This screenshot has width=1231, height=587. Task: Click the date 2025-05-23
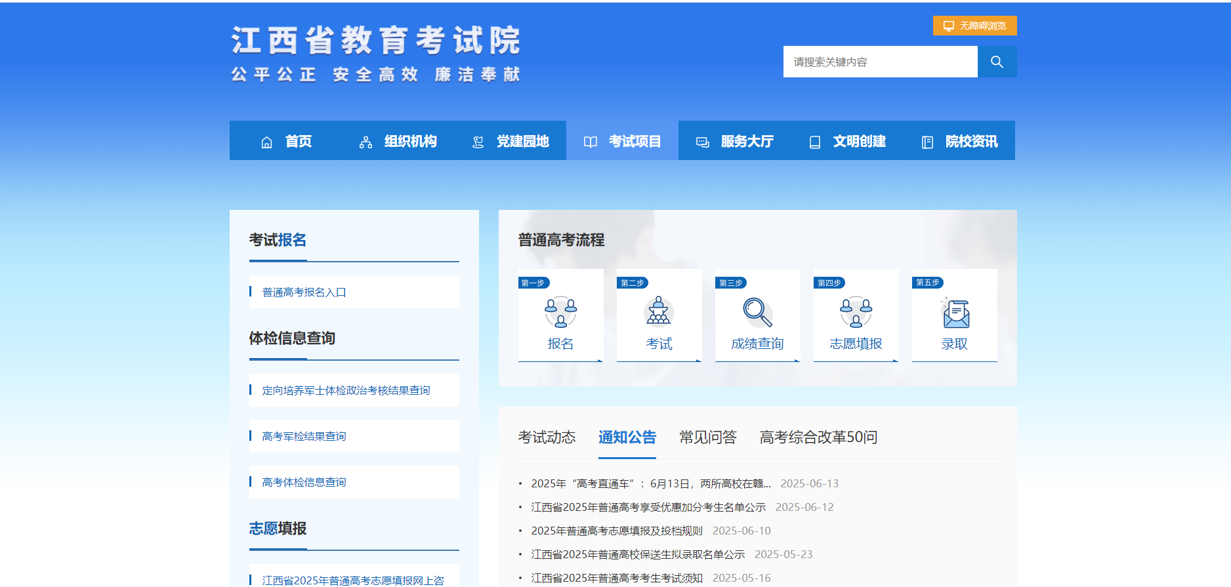783,554
